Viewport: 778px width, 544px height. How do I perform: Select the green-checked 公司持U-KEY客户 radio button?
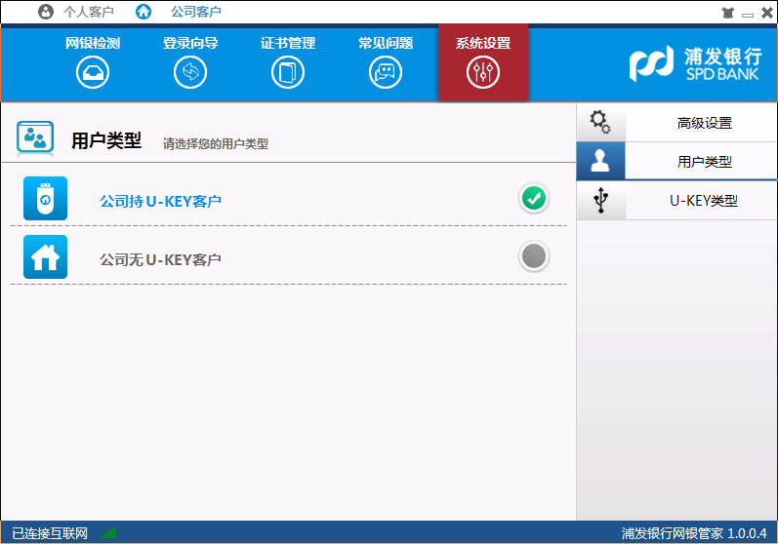coord(533,199)
